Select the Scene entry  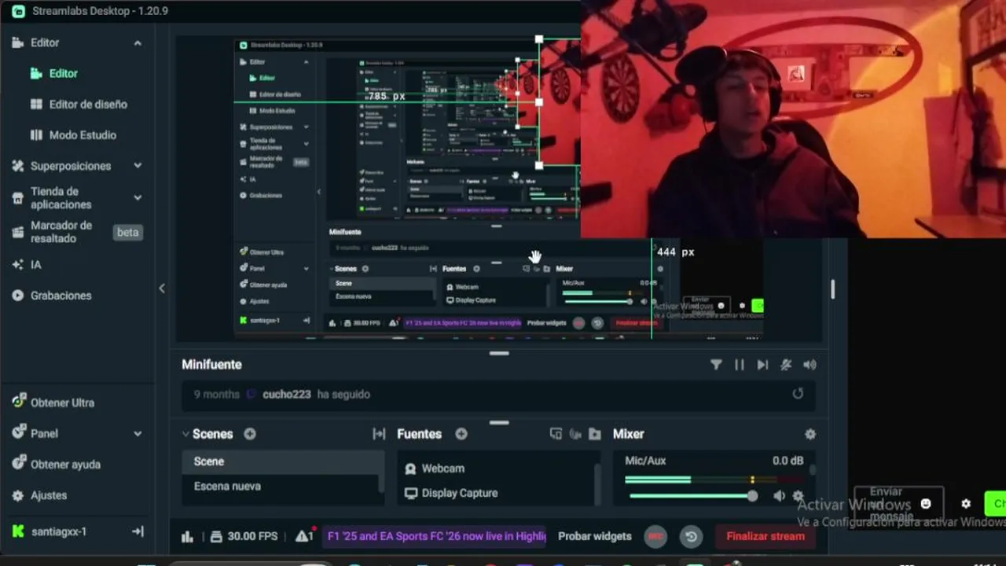[x=283, y=461]
